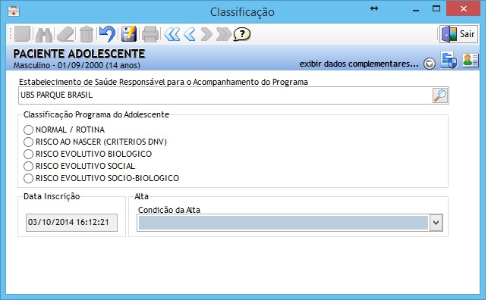488x300 pixels.
Task: Click the printer icon
Action: 150,34
